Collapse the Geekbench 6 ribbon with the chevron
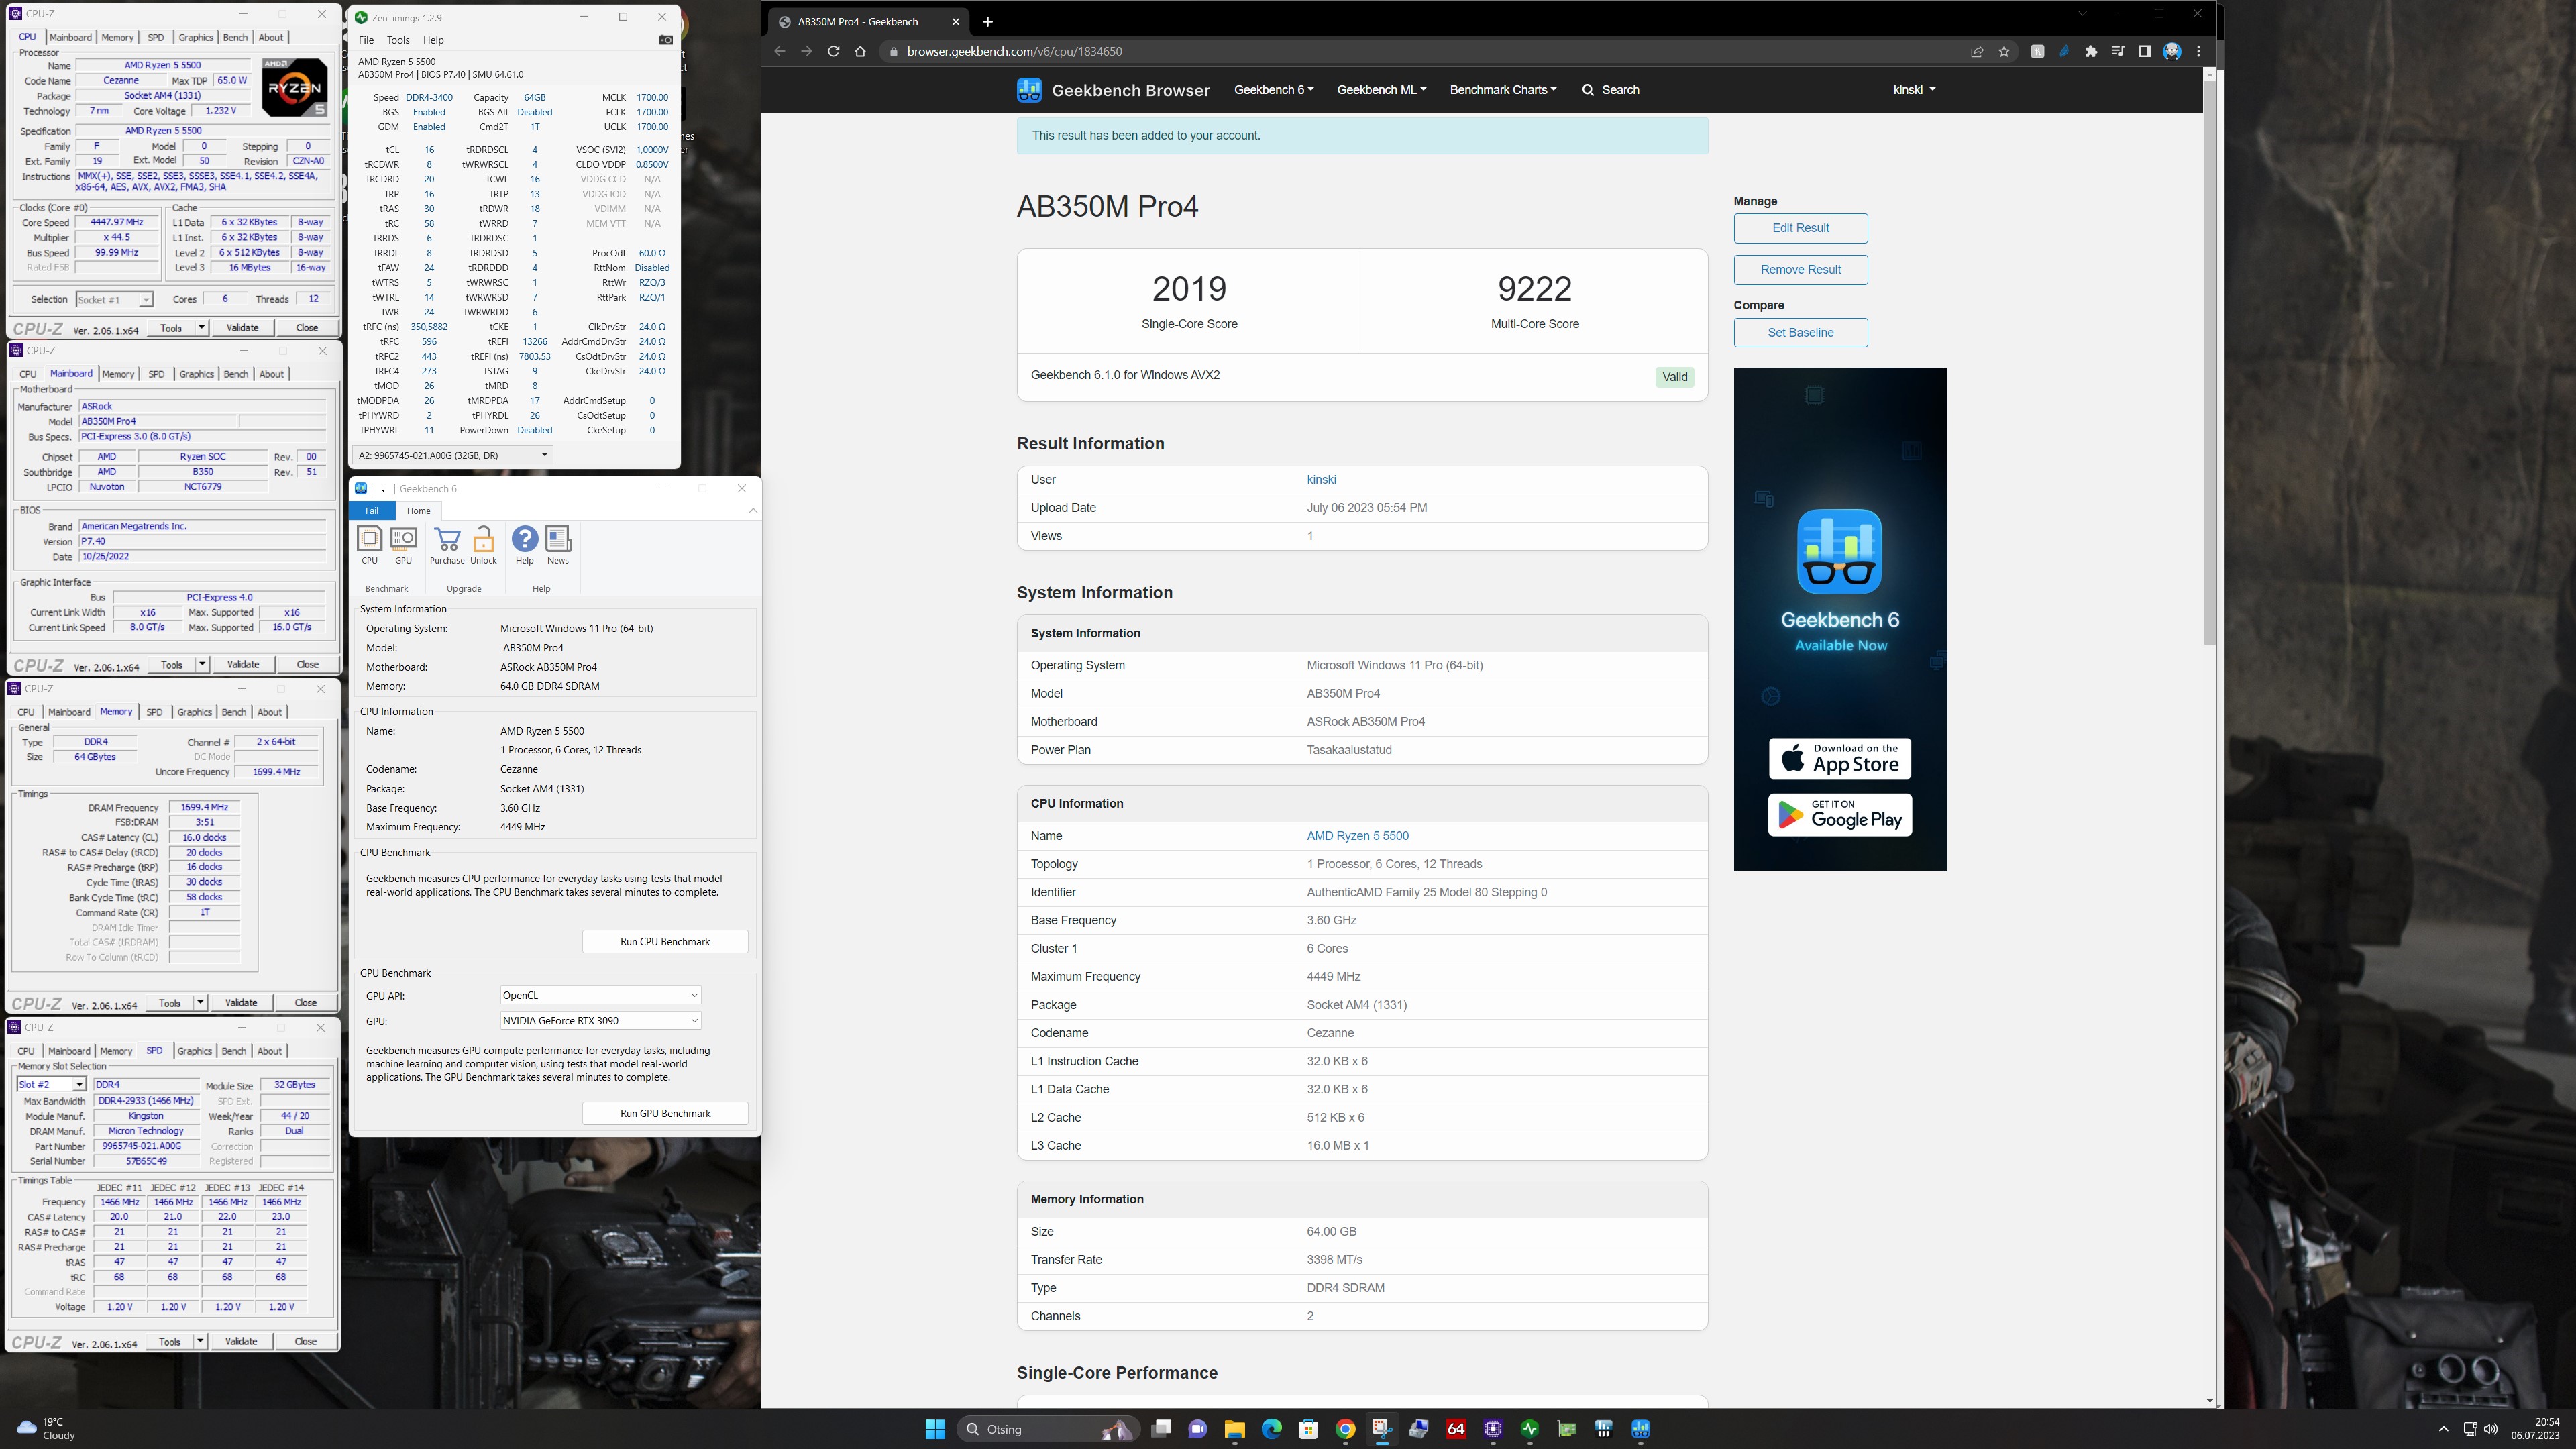The image size is (2576, 1449). [753, 511]
